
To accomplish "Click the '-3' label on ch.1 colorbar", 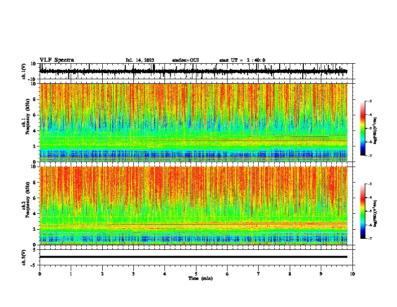I will [x=370, y=101].
